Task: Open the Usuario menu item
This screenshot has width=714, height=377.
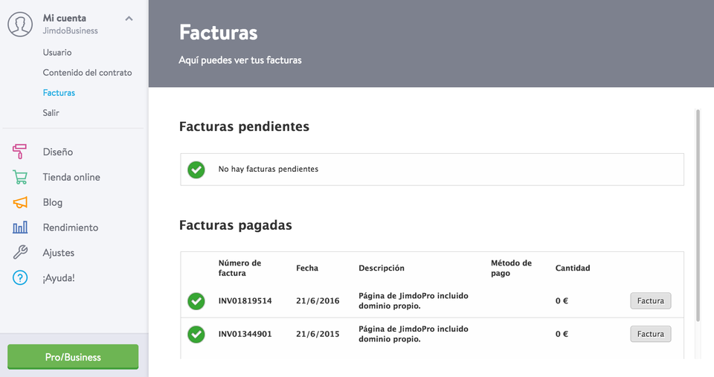Action: (57, 52)
